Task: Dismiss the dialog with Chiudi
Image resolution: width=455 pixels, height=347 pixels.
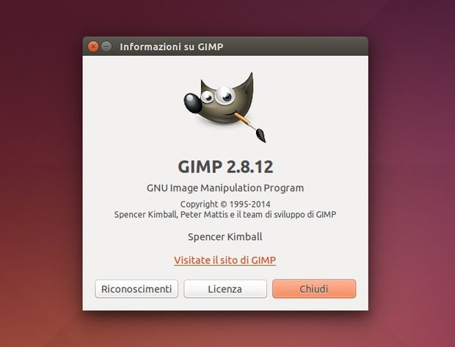Action: (x=314, y=289)
